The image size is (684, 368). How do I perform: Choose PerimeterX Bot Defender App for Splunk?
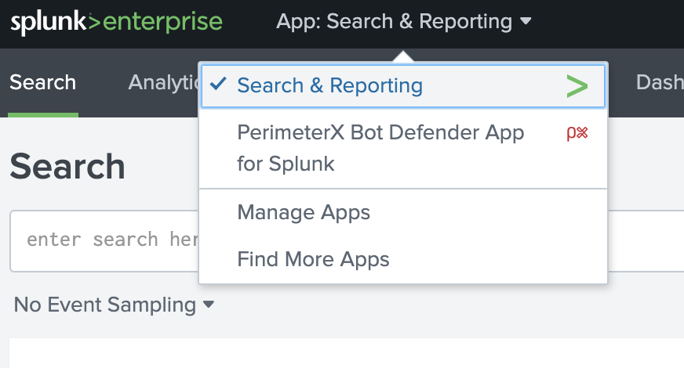click(380, 148)
